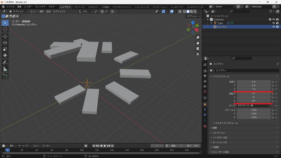Toggle camera view with camera gizmo icon
This screenshot has height=158, width=281.
point(198,49)
